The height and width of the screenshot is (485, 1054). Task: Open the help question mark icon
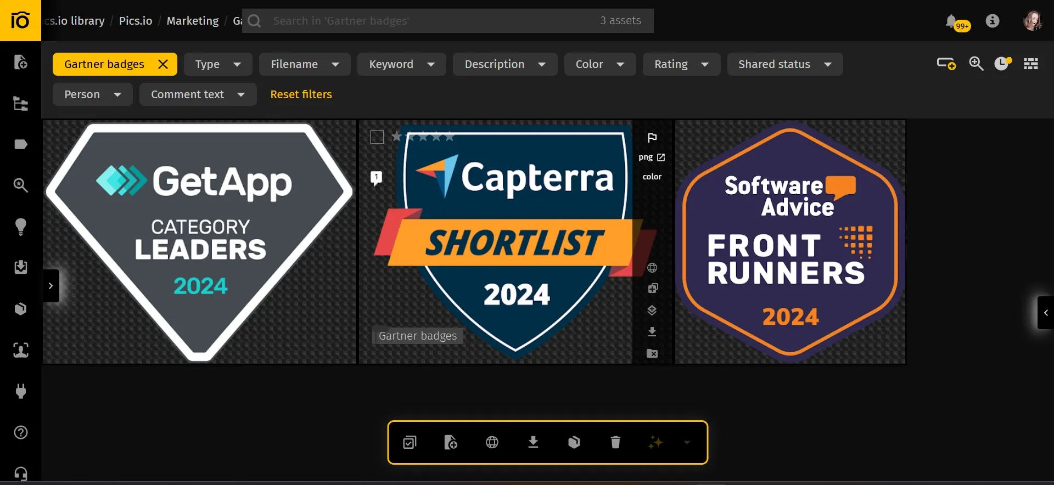pos(21,432)
